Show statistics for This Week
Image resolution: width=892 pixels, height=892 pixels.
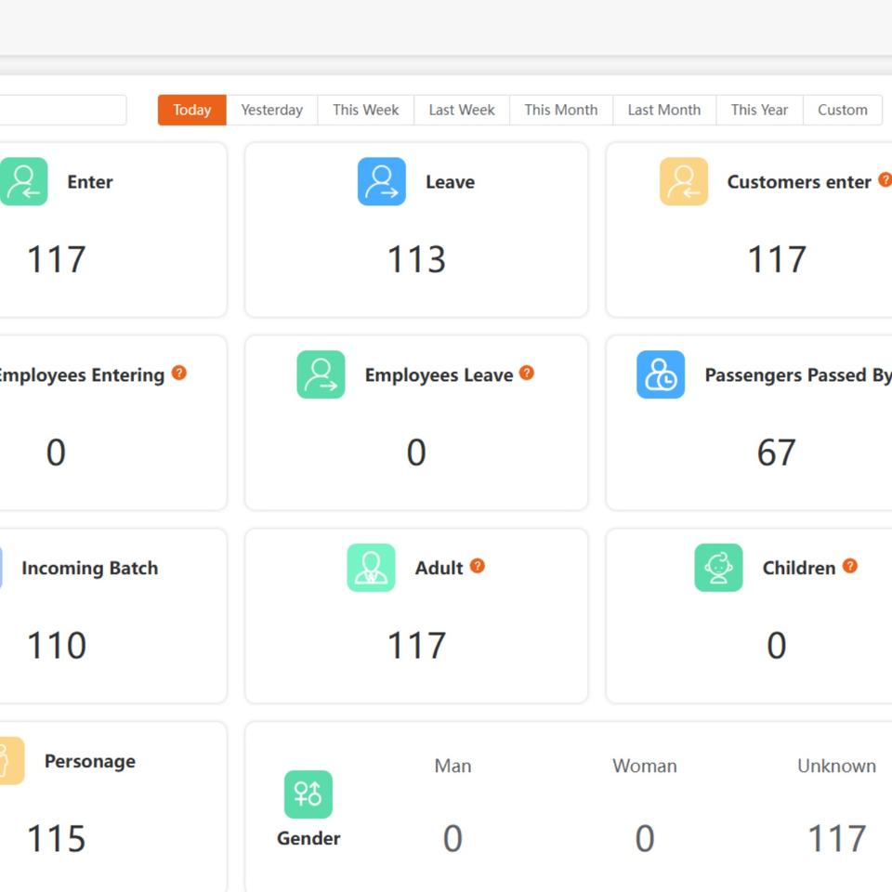coord(365,110)
